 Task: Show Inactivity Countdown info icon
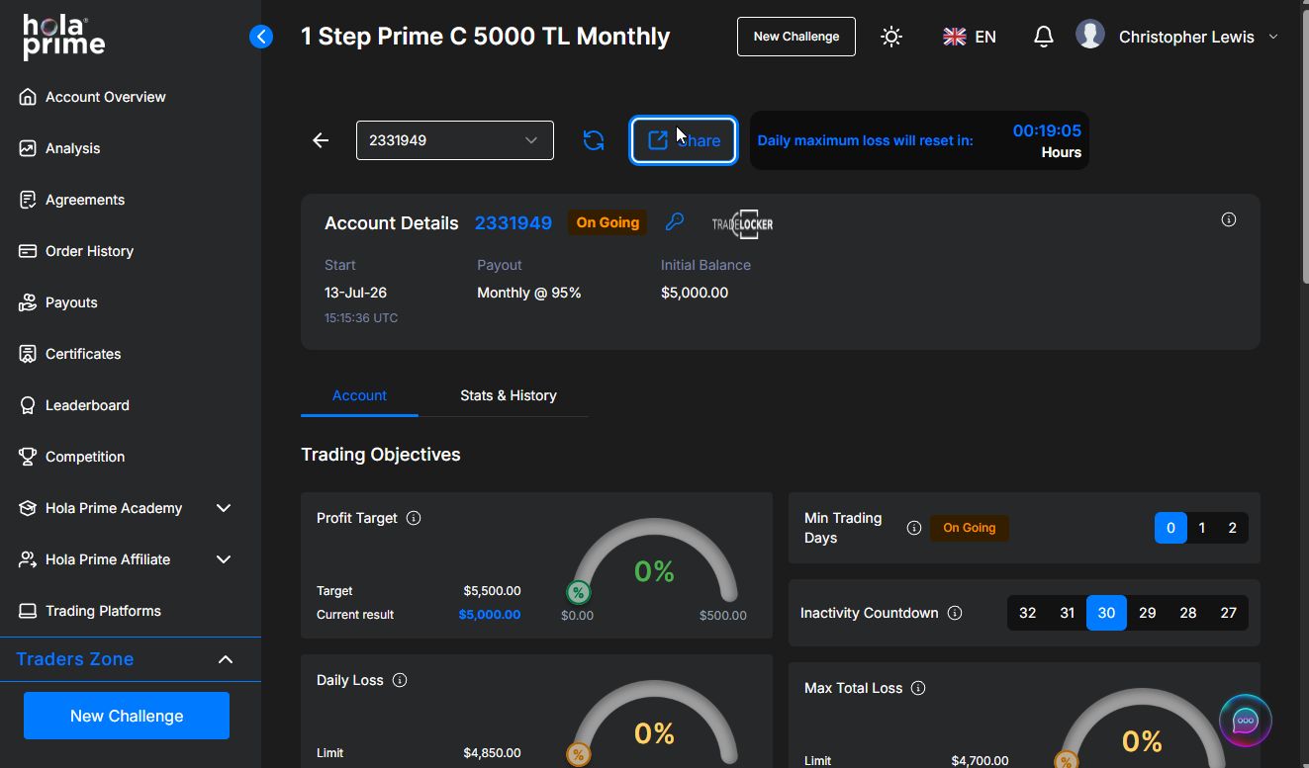coord(955,613)
